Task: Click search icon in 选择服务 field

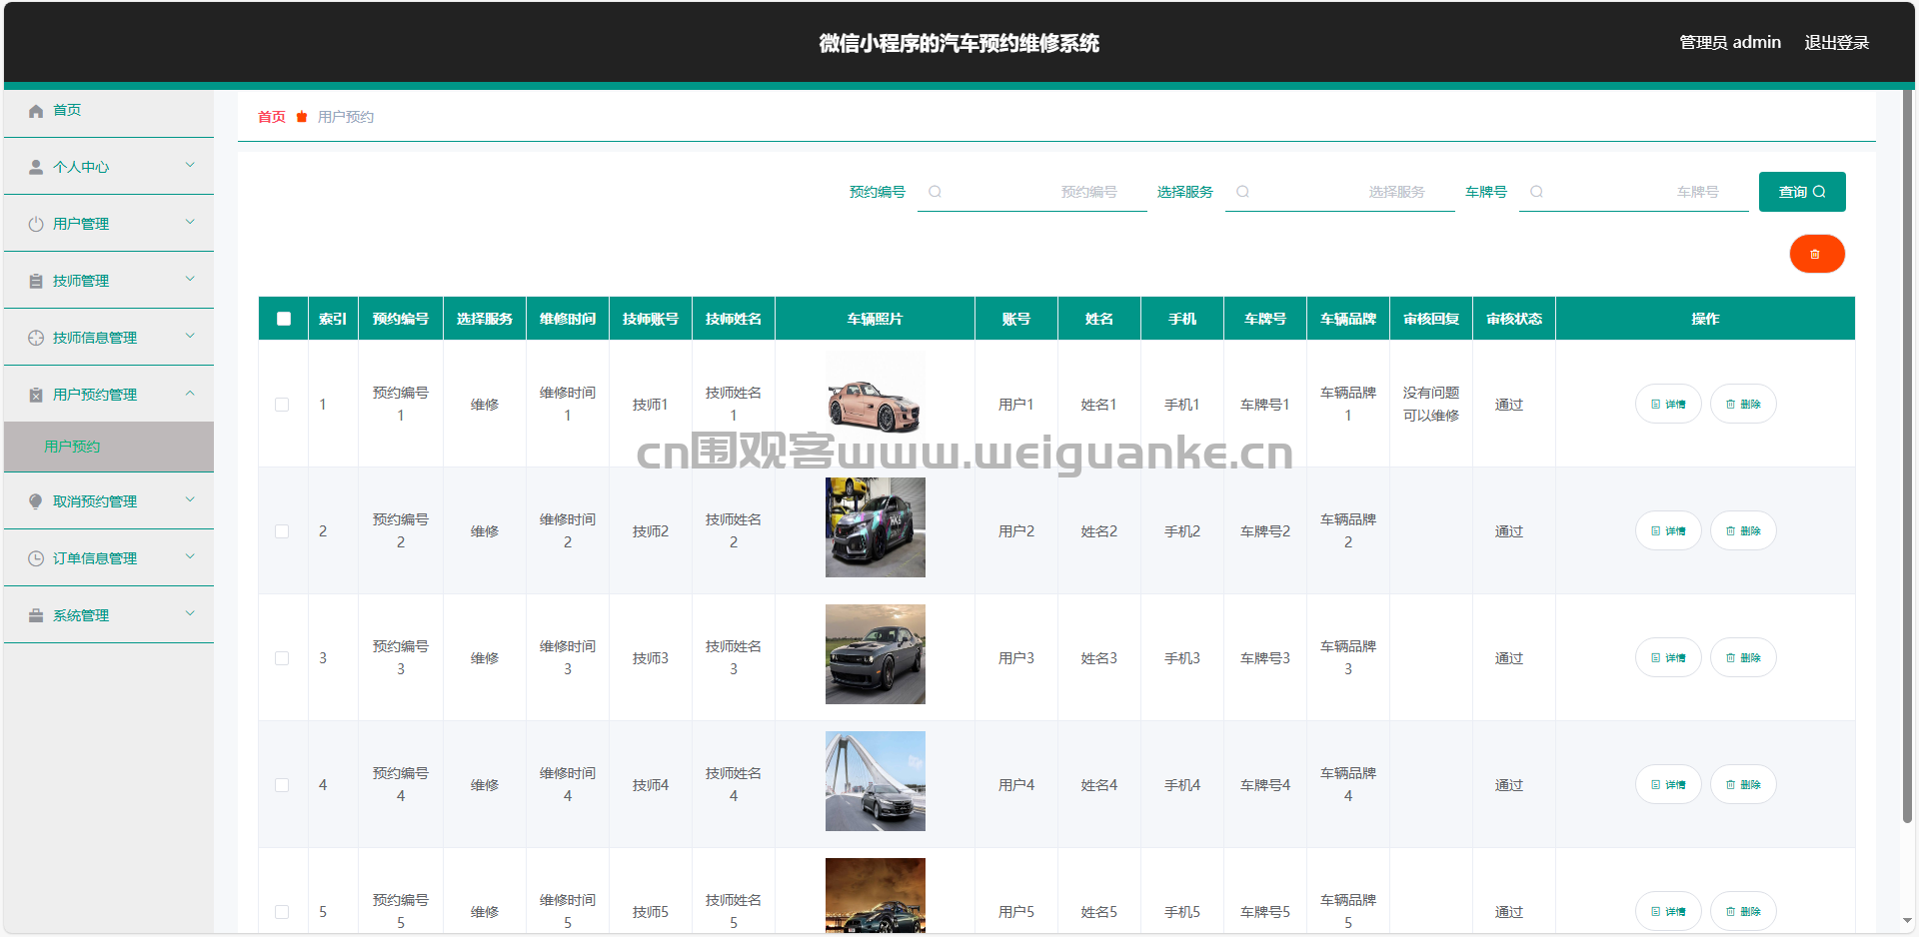Action: (x=1242, y=192)
